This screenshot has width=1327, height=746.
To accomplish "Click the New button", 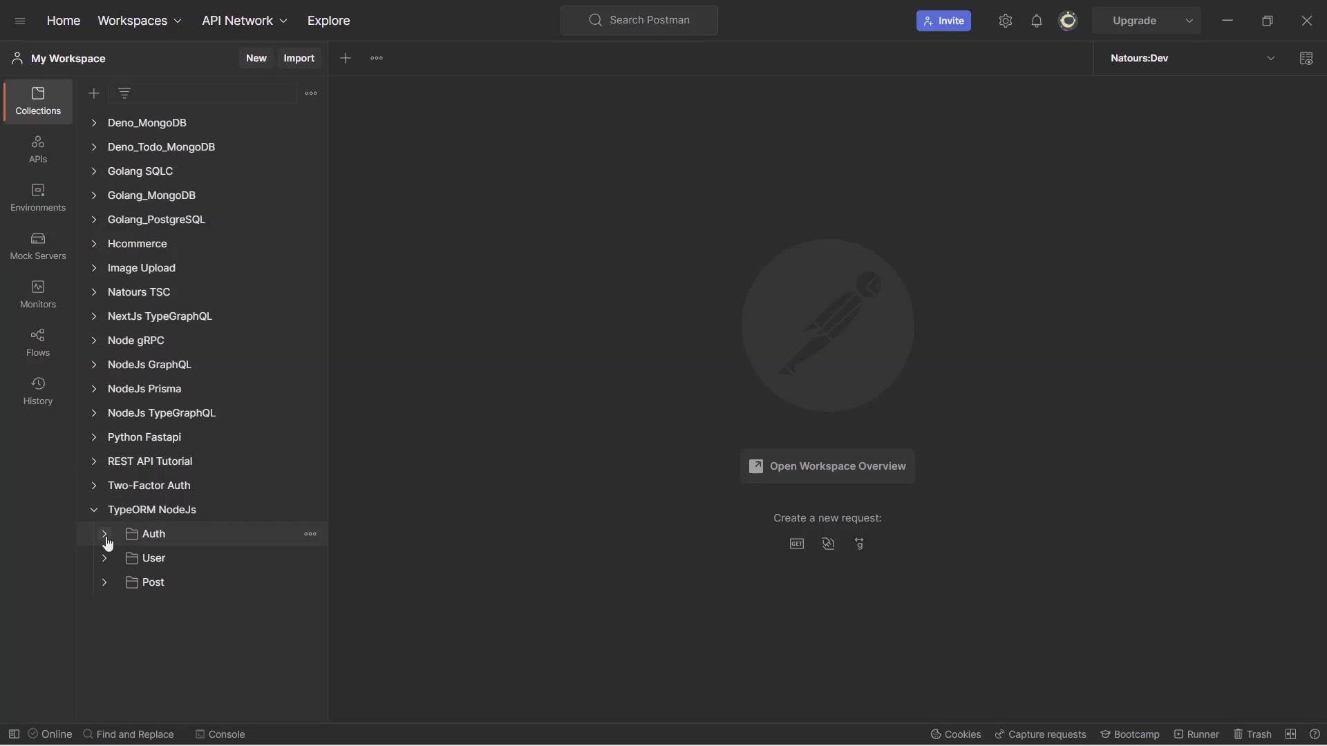I will 256,59.
